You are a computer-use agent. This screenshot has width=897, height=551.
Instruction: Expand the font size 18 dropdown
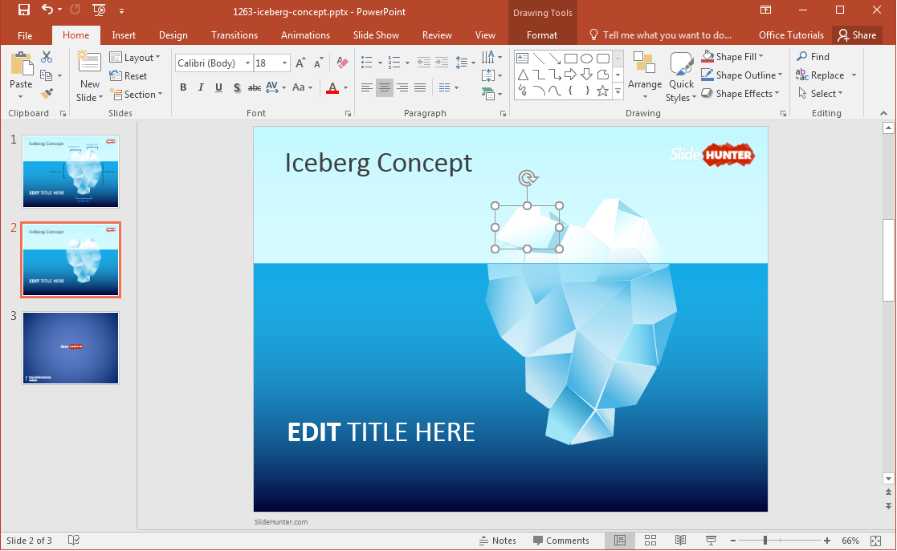[x=285, y=63]
